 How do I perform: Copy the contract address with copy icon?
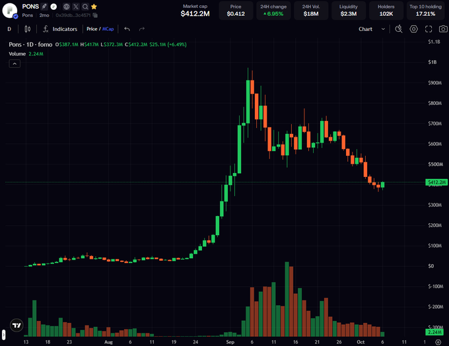(95, 15)
